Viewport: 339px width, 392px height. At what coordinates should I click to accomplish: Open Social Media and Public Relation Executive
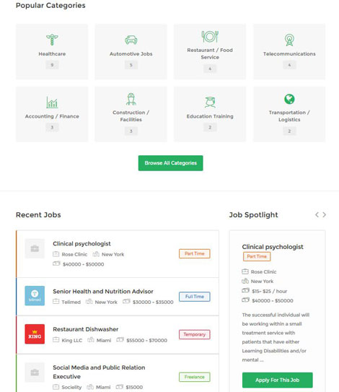click(99, 372)
